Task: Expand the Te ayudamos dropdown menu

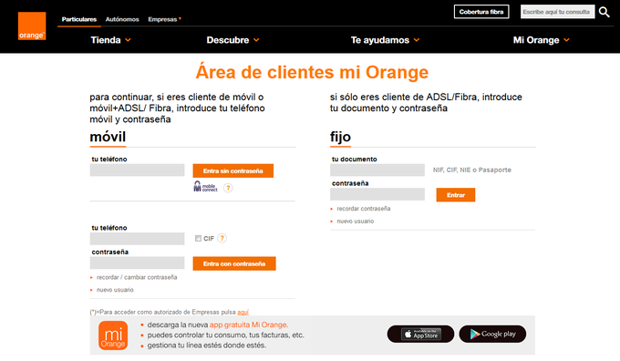Action: tap(385, 40)
